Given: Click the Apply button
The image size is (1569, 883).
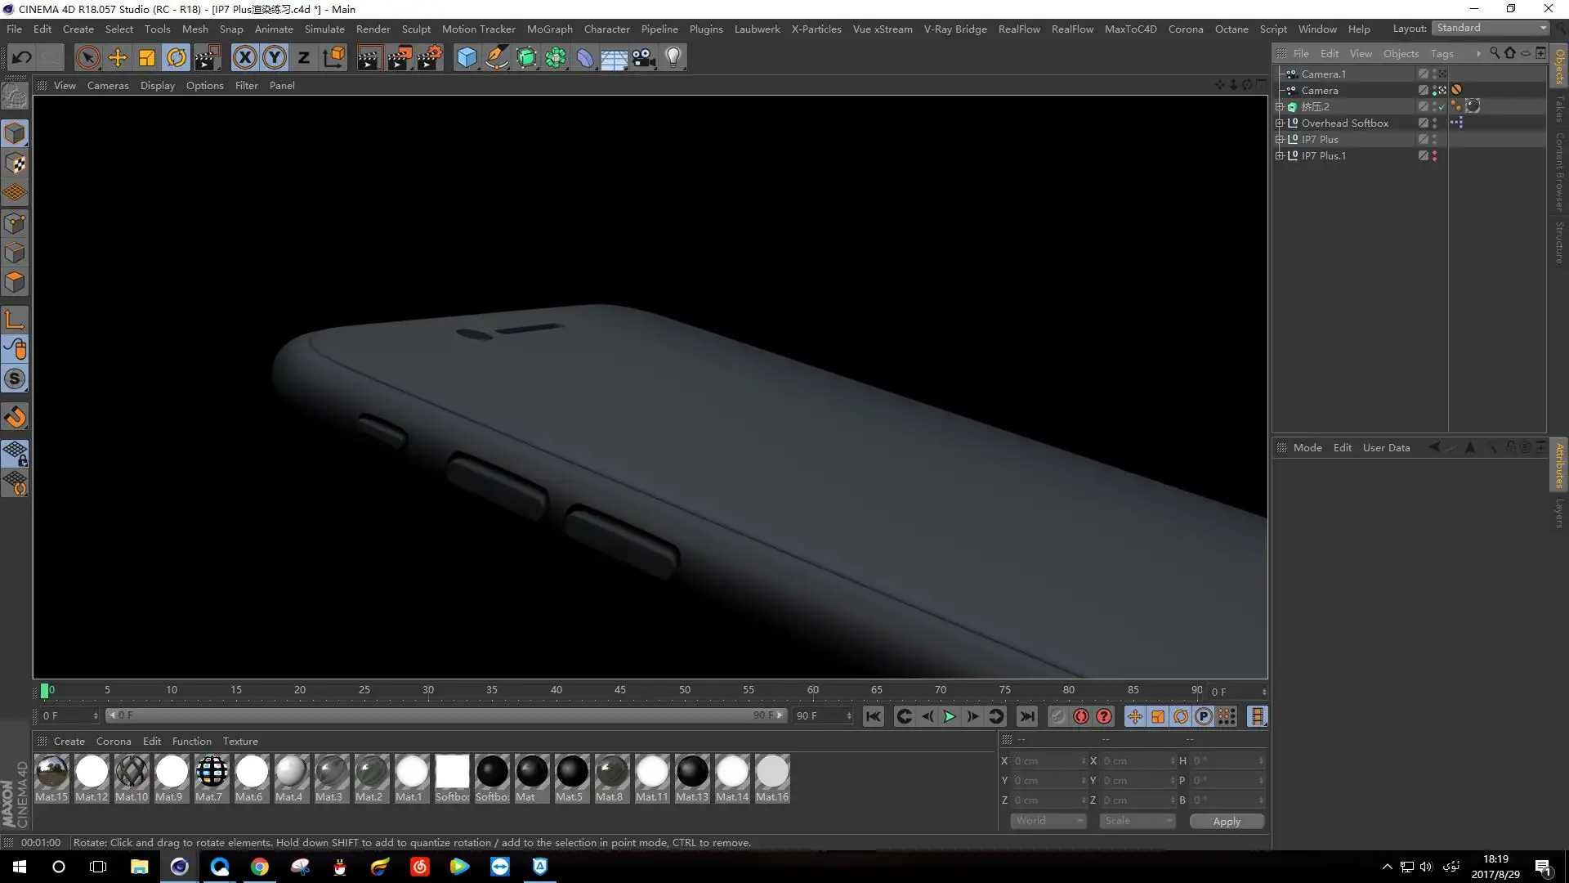Looking at the screenshot, I should pyautogui.click(x=1226, y=821).
